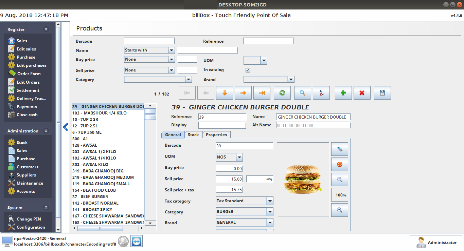464x251 pixels.
Task: Open the Properties tab
Action: (x=216, y=135)
